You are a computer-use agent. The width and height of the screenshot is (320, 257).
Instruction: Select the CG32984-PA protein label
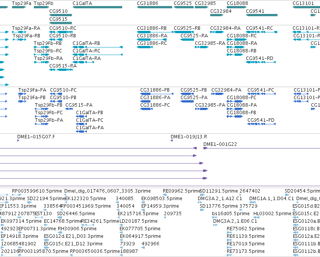[x=226, y=90]
